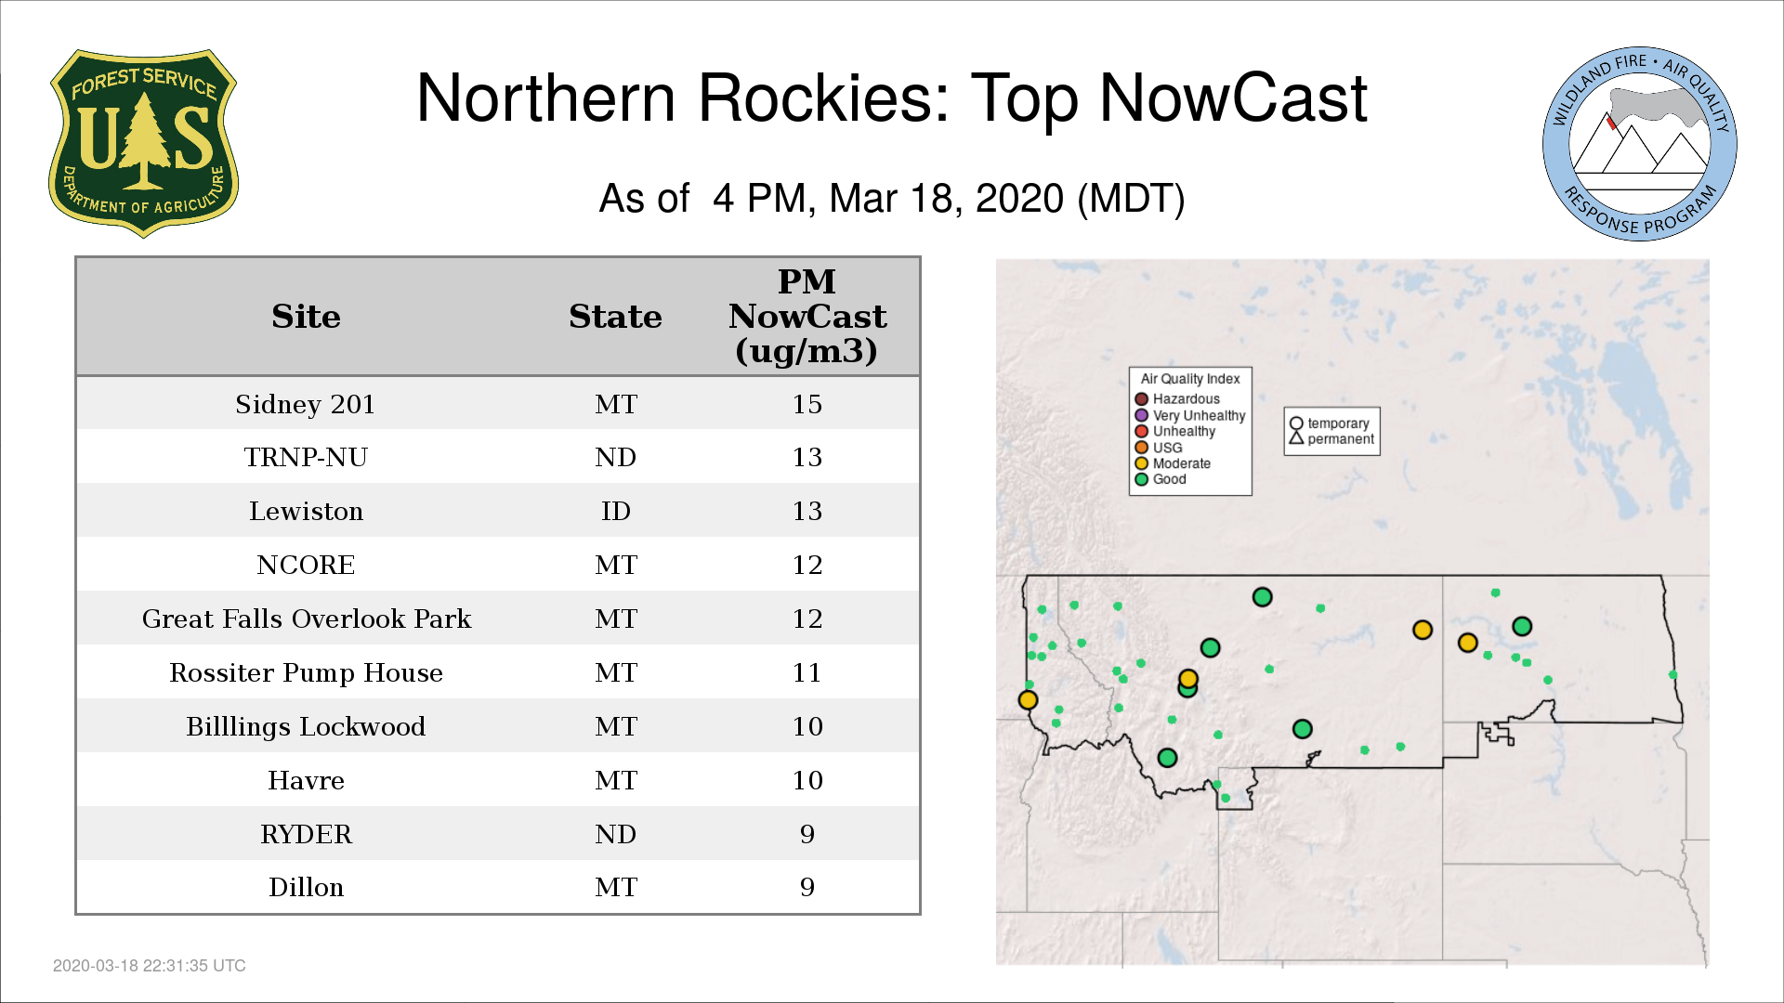
Task: Click the Site column header
Action: (x=306, y=317)
